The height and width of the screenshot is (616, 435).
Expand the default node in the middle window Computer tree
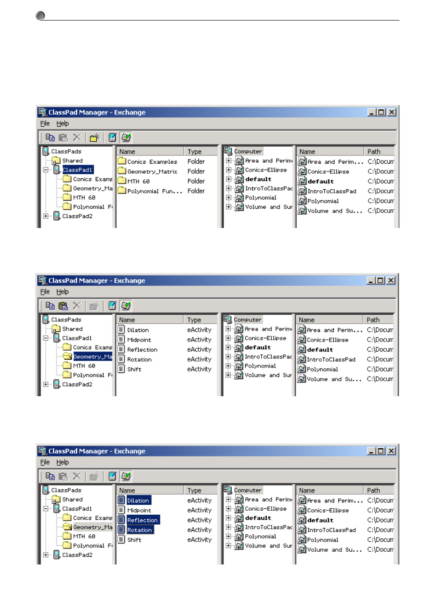tap(228, 347)
